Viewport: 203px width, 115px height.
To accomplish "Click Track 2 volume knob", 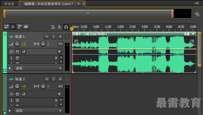I will pos(17,86).
